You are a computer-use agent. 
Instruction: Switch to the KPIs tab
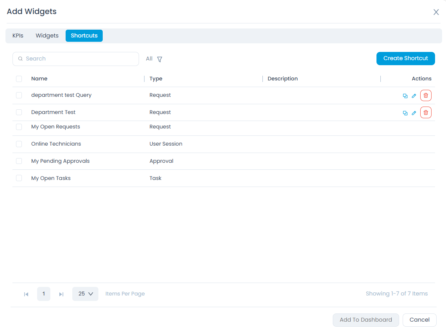(18, 36)
